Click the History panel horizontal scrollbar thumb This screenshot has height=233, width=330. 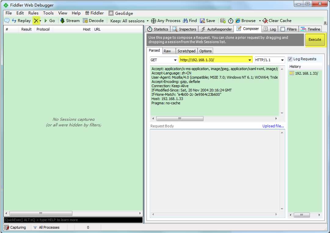click(x=302, y=215)
